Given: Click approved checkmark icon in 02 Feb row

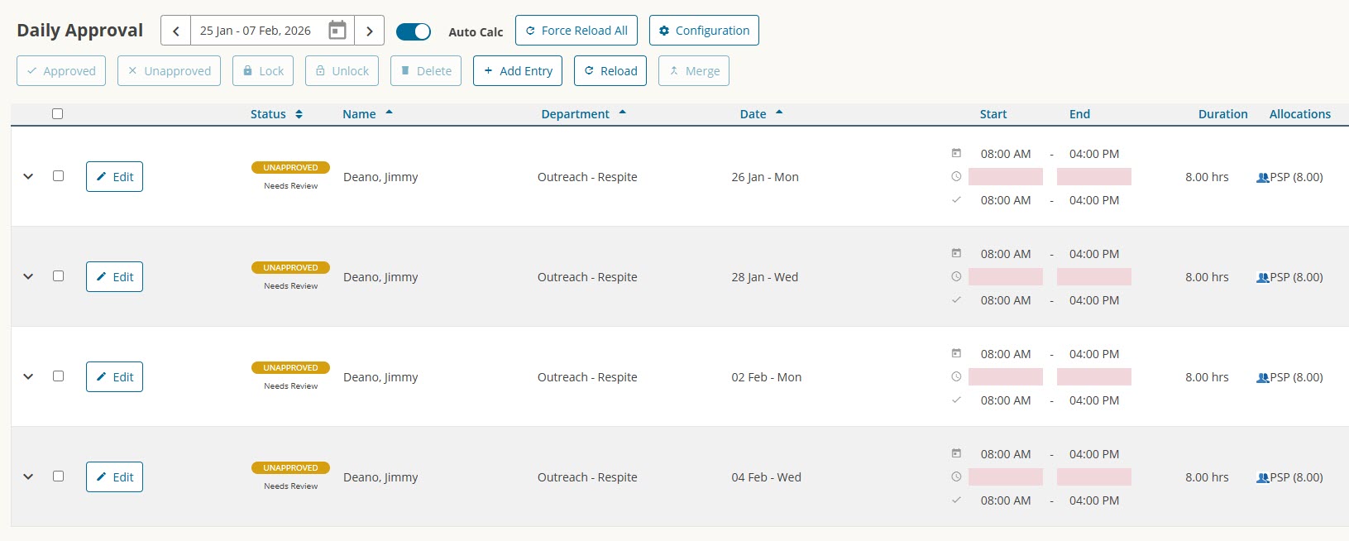Looking at the screenshot, I should [956, 400].
